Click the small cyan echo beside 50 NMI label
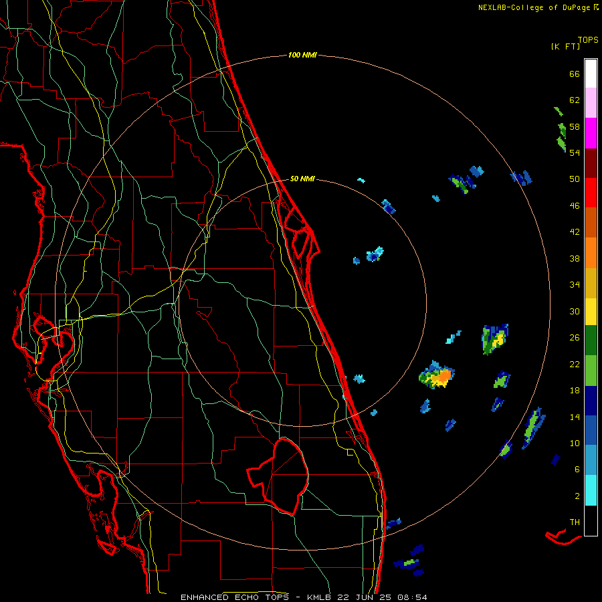Viewport: 602px width, 602px height. pyautogui.click(x=361, y=180)
